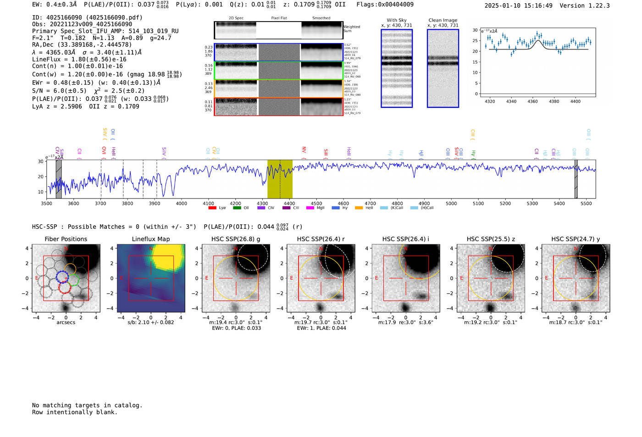Click the Smoothed column header
This screenshot has width=642, height=437.
(321, 18)
